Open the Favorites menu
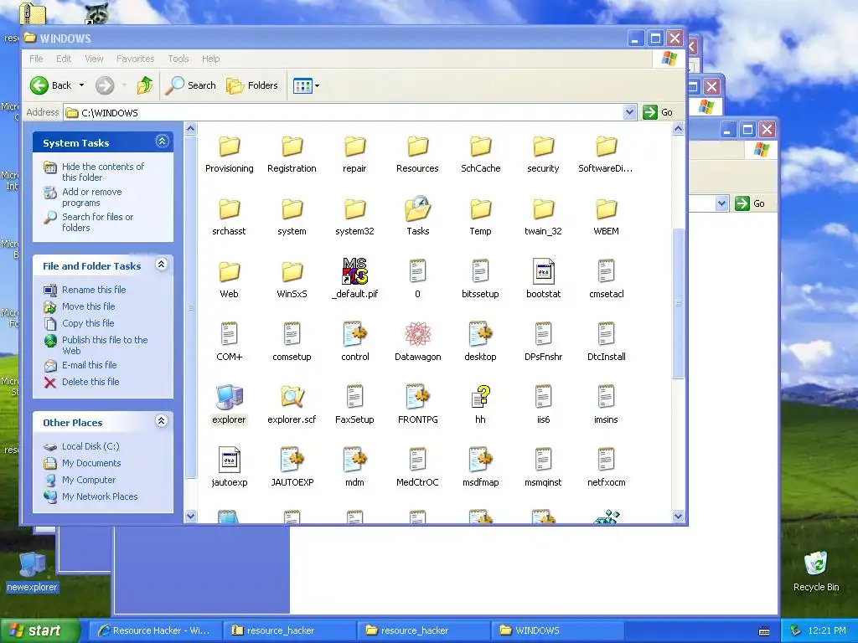The width and height of the screenshot is (858, 643). coord(135,59)
